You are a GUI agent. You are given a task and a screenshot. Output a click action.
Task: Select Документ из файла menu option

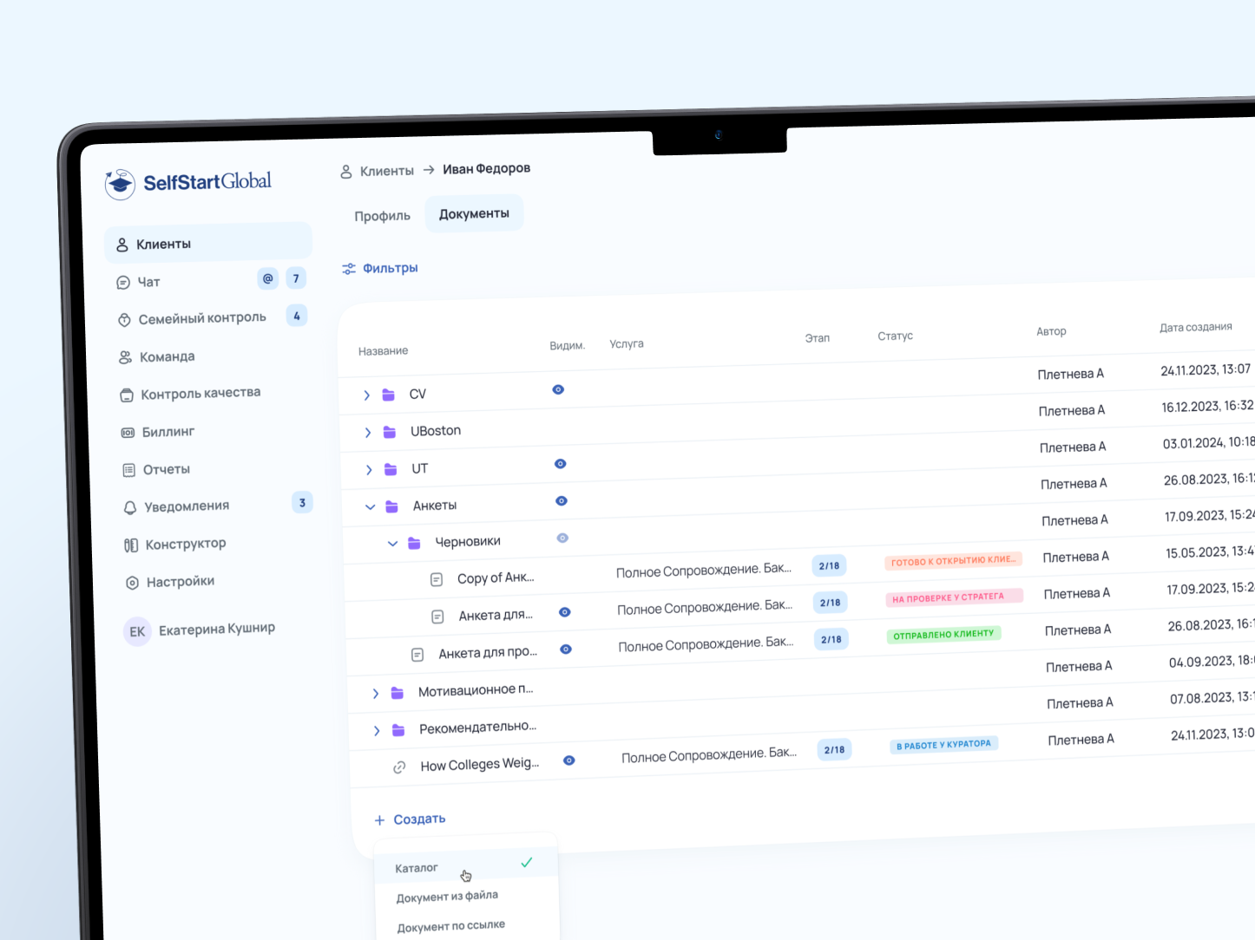[447, 897]
